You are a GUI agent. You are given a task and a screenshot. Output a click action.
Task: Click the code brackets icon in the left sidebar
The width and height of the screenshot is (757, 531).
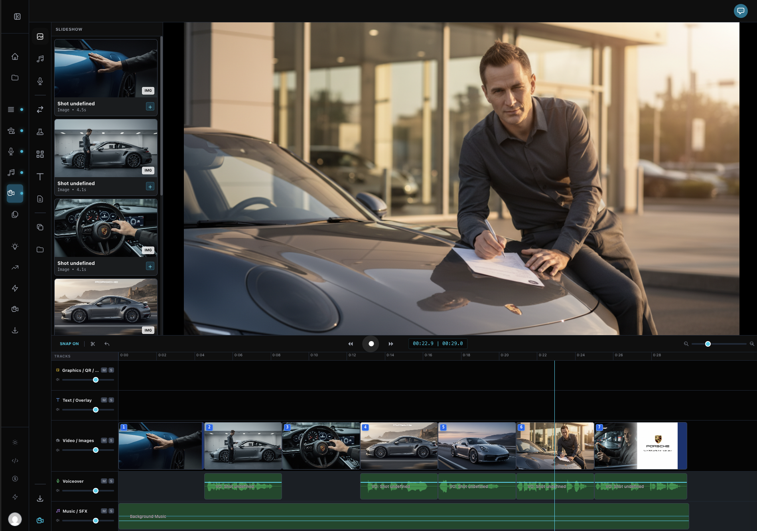tap(15, 460)
